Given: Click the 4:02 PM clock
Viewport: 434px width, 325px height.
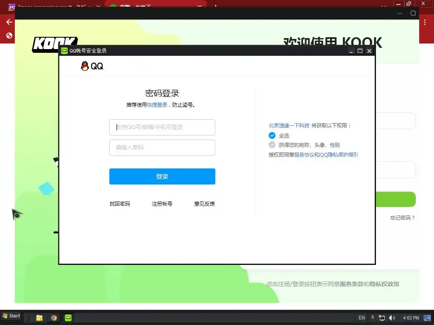Looking at the screenshot, I should point(411,318).
